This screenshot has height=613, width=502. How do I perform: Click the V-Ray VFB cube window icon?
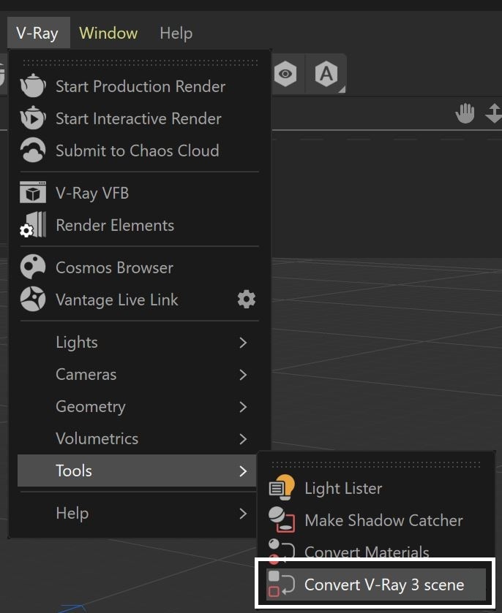pos(33,192)
